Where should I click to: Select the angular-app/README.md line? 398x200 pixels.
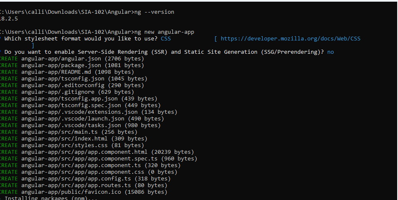tap(67, 72)
